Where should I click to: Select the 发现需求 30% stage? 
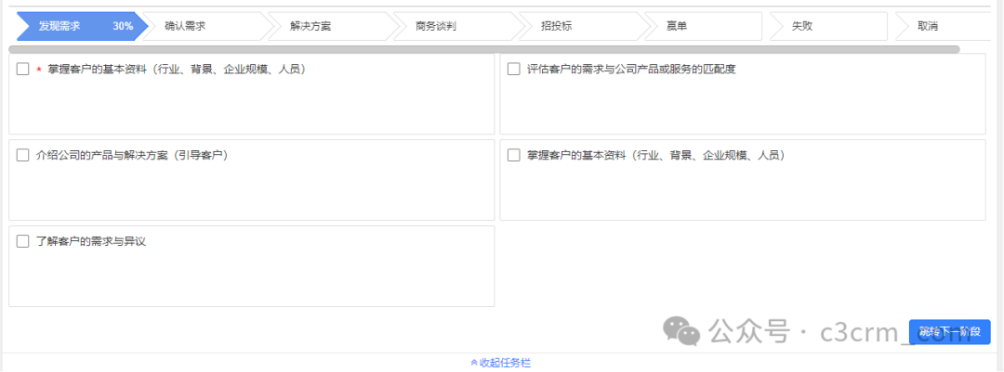tap(82, 26)
